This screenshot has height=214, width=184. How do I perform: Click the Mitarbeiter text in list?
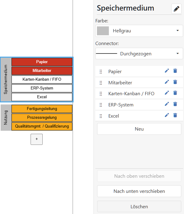click(120, 83)
